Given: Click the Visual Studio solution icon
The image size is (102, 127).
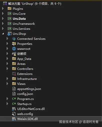Looking at the screenshot, I should (x=5, y=4).
